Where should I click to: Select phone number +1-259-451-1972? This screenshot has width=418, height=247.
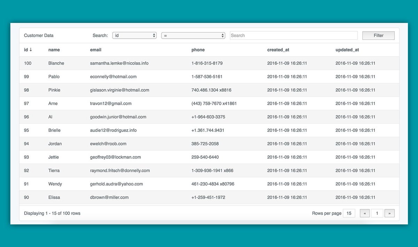click(208, 197)
